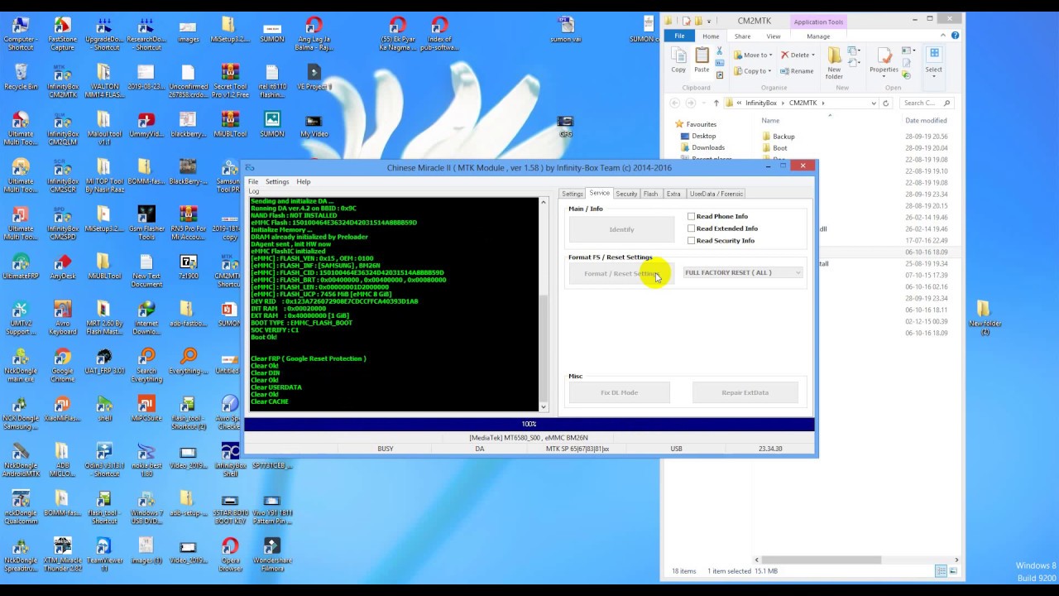1059x596 pixels.
Task: Open TeamViewer 11 desktop shortcut
Action: click(x=103, y=555)
